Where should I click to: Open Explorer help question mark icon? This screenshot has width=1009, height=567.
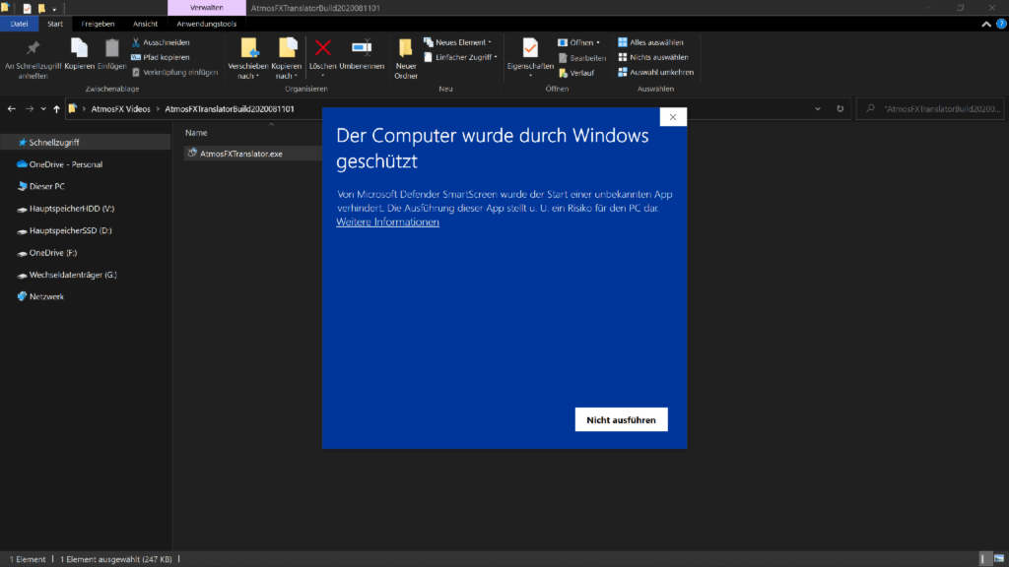coord(1001,24)
